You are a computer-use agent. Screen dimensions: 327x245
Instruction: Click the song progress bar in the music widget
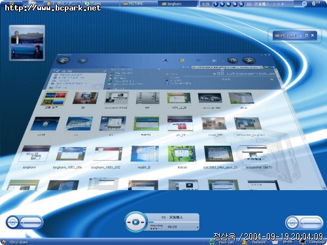[173, 222]
